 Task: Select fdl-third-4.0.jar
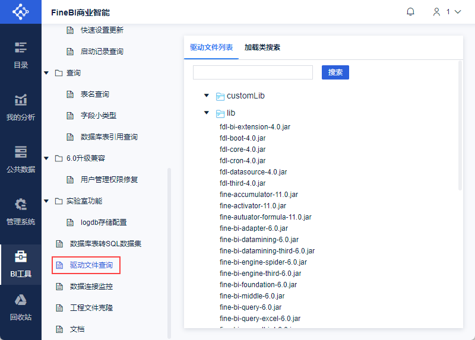click(243, 183)
